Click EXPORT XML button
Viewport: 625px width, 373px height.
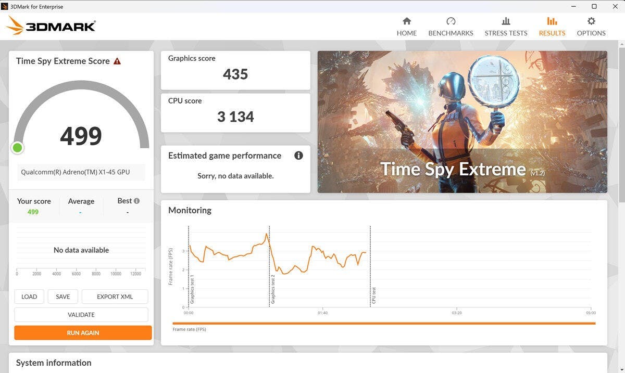click(115, 297)
